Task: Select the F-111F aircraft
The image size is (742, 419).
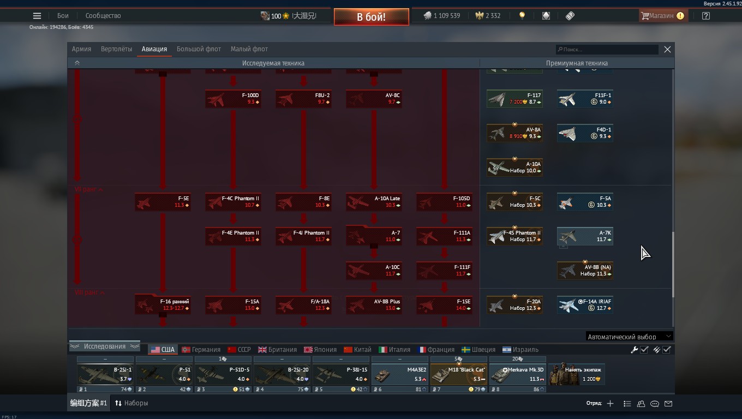Action: pos(444,271)
